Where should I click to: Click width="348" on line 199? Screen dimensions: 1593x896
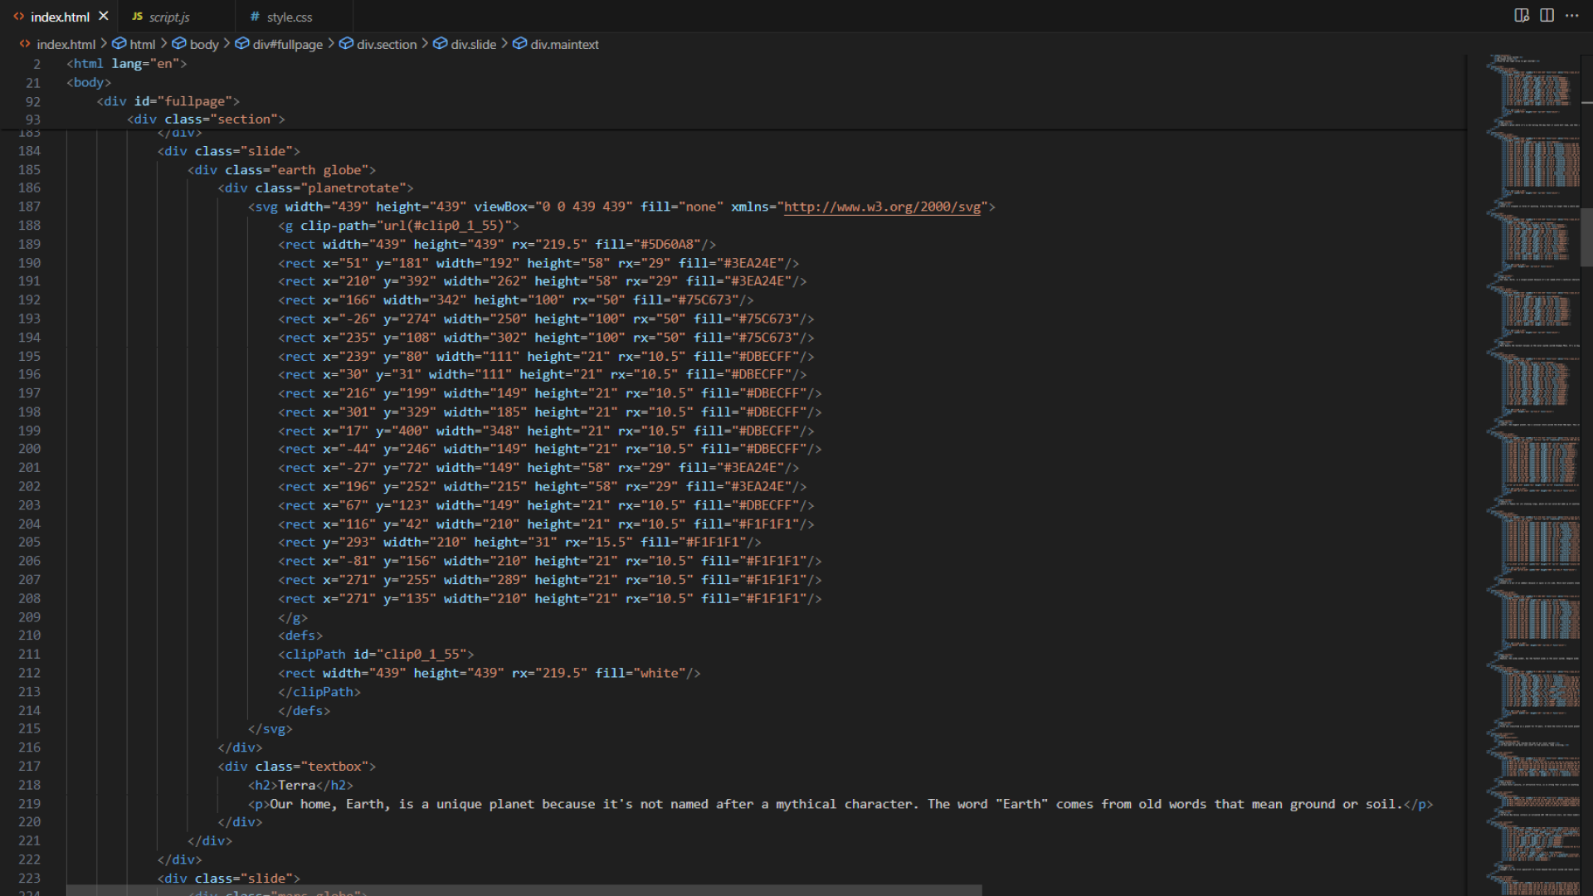point(478,431)
